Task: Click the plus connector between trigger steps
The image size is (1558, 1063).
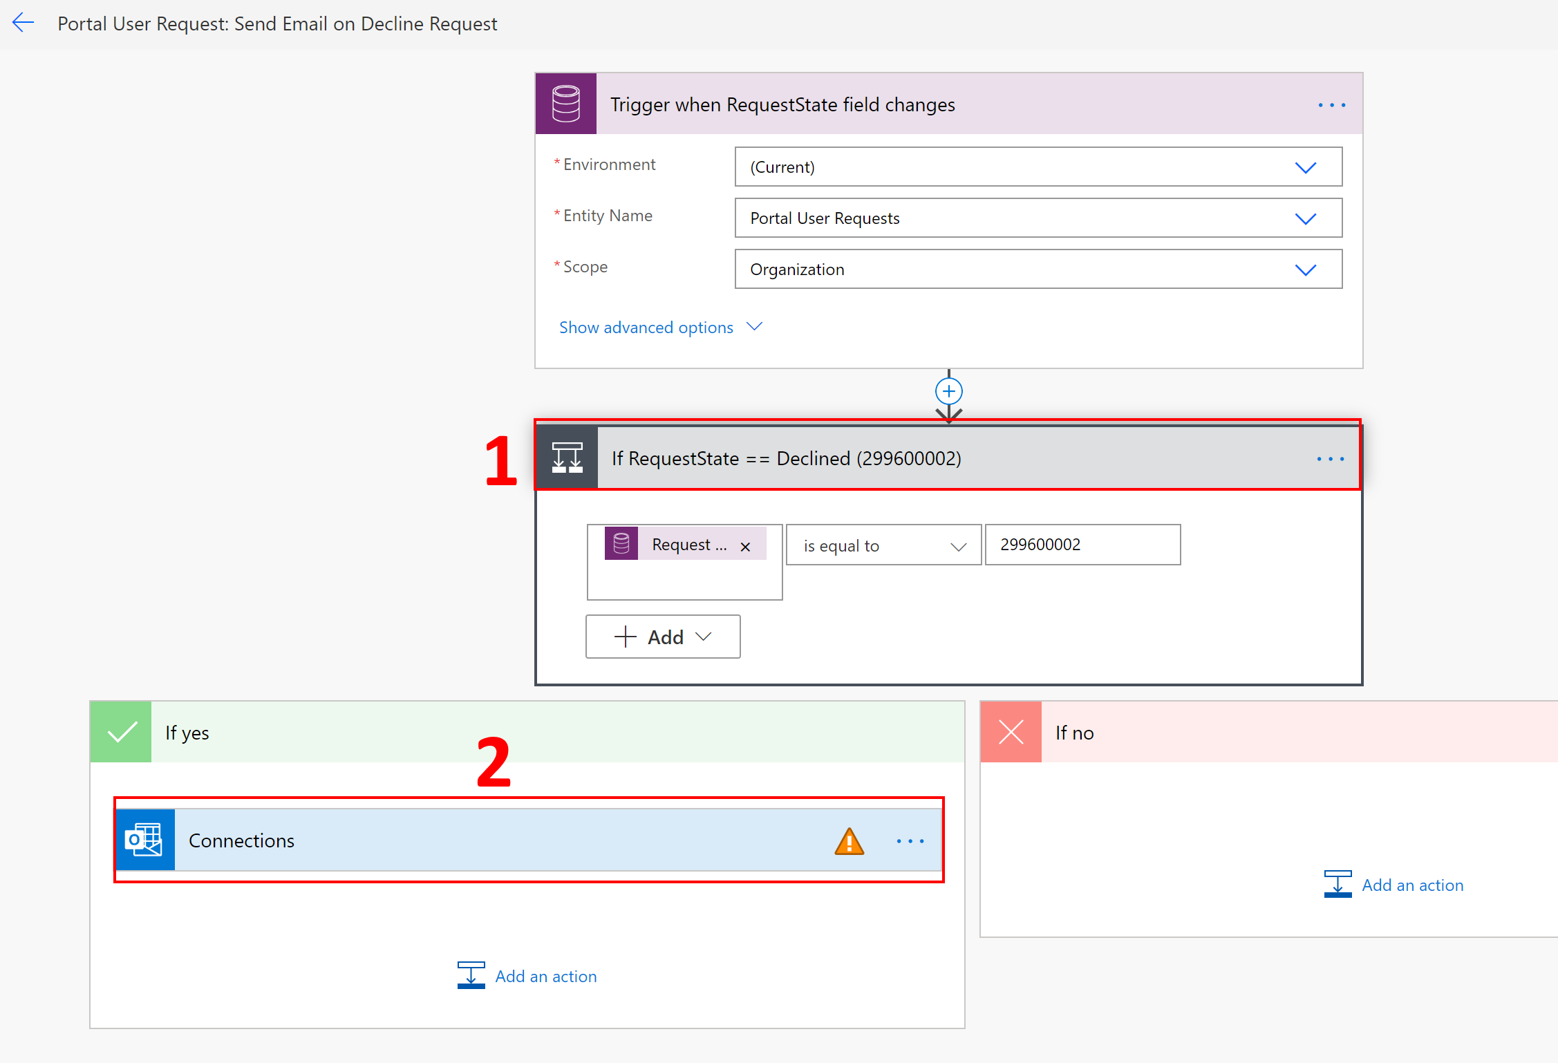Action: point(948,389)
